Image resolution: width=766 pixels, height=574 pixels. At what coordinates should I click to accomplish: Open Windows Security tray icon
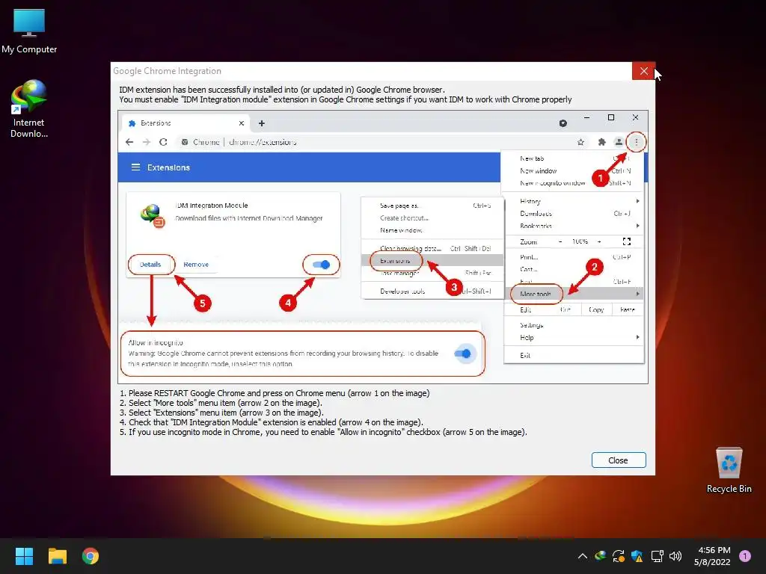[637, 556]
